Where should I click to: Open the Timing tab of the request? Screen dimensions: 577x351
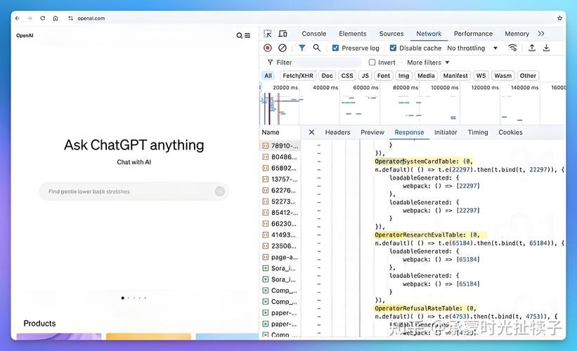478,132
